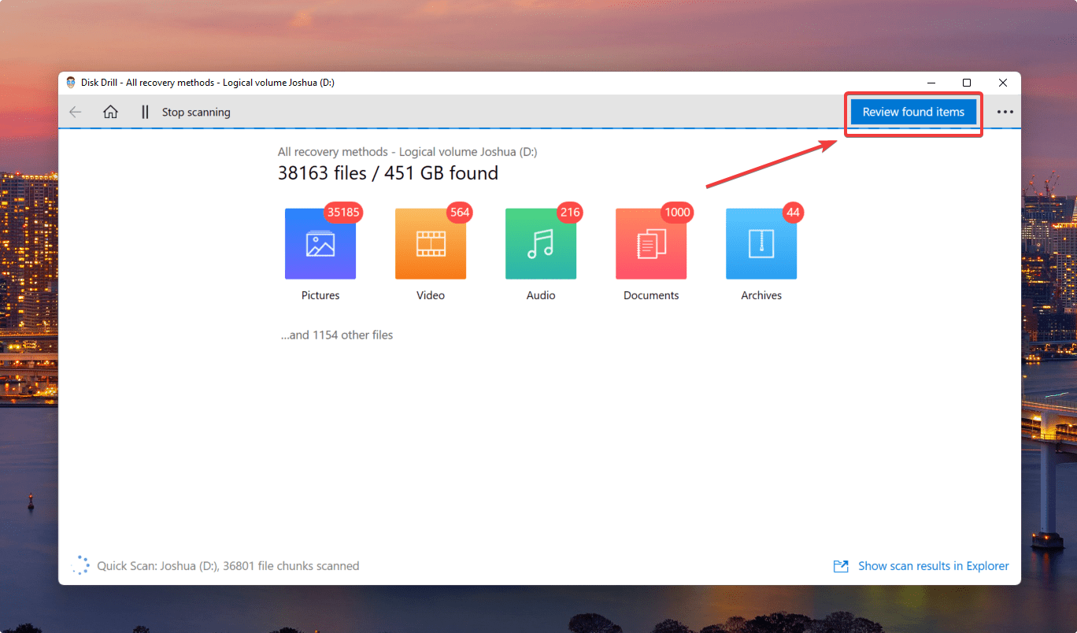This screenshot has height=633, width=1077.
Task: Click '...and 1154 other files' text
Action: pos(337,335)
